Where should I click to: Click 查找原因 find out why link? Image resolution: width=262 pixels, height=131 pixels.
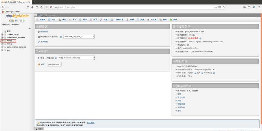(x=90, y=123)
